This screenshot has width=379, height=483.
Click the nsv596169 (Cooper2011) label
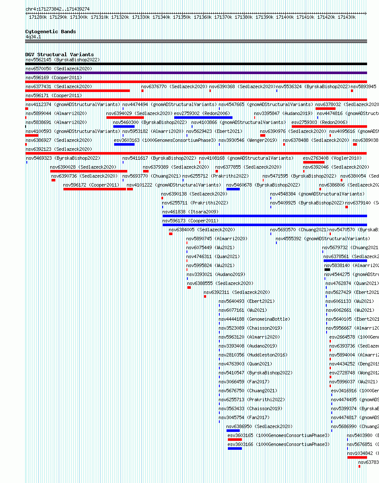[54, 78]
